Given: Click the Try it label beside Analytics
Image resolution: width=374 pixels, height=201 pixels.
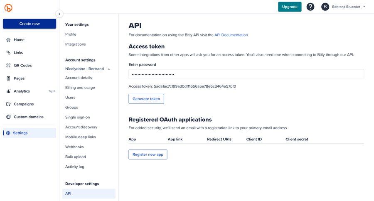Looking at the screenshot, I should pos(52,91).
